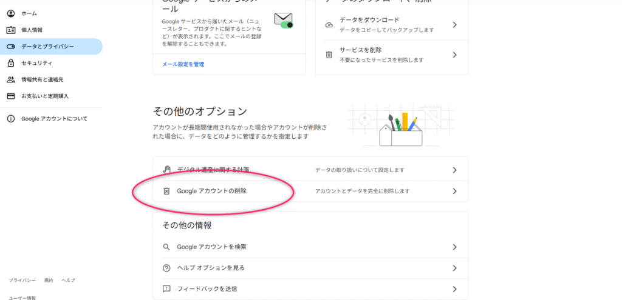Click chevron on サービスを削除 row
Screen dimensions: 622x300
point(455,55)
